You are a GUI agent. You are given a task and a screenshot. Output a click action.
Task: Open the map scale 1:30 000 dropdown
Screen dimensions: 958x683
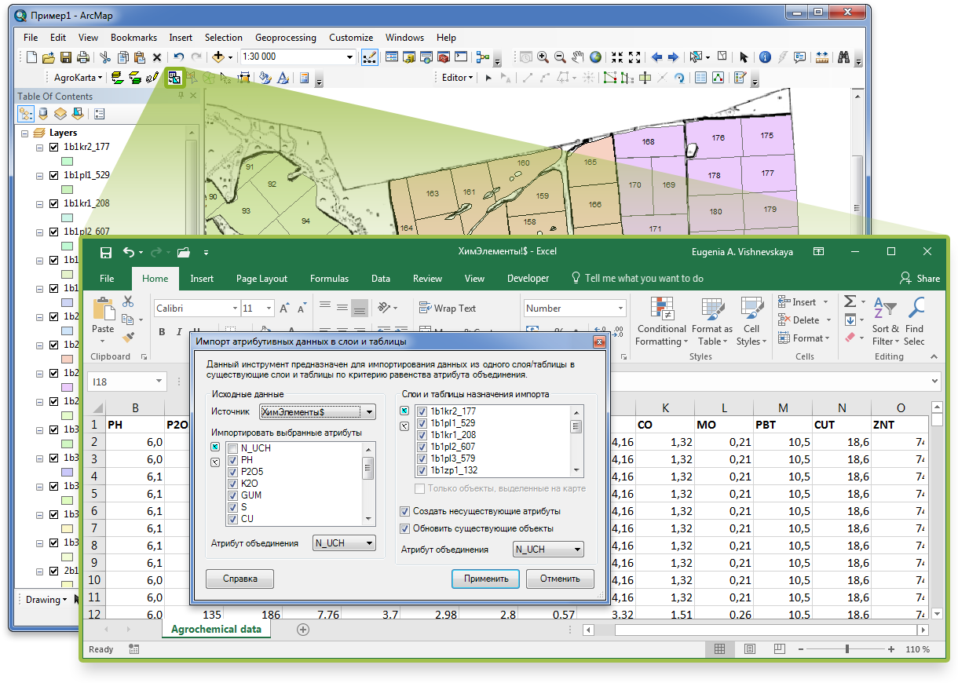tap(350, 57)
